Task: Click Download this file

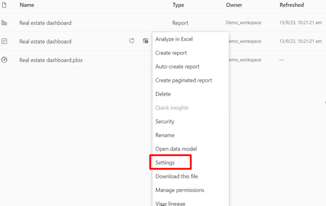Action: [177, 177]
